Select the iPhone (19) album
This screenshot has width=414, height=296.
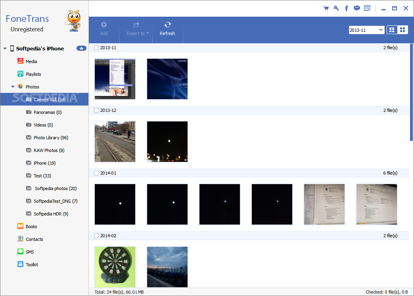click(44, 163)
